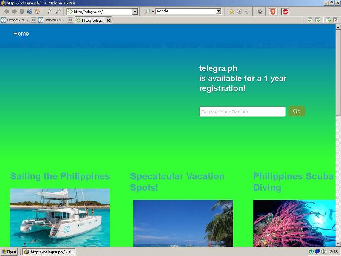Expand the Google search box dropdown
Image resolution: width=341 pixels, height=256 pixels.
click(219, 11)
